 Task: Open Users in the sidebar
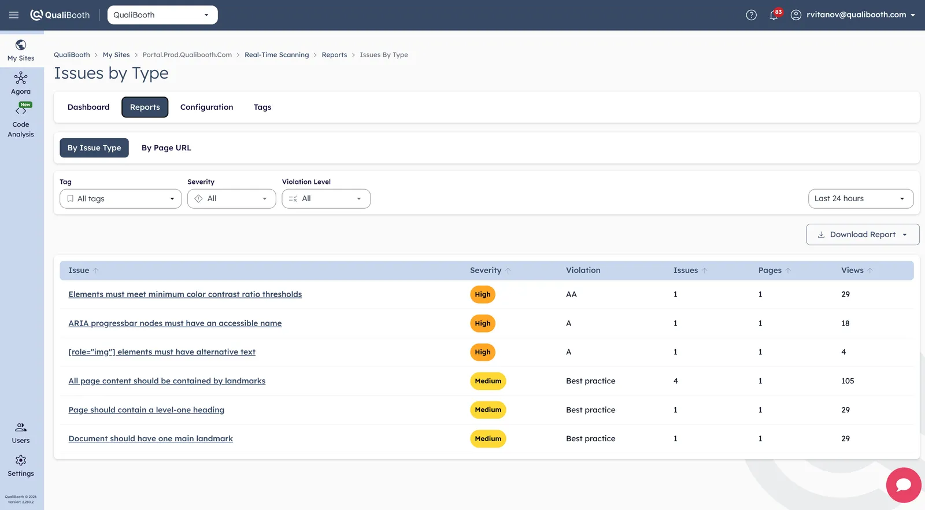(21, 433)
